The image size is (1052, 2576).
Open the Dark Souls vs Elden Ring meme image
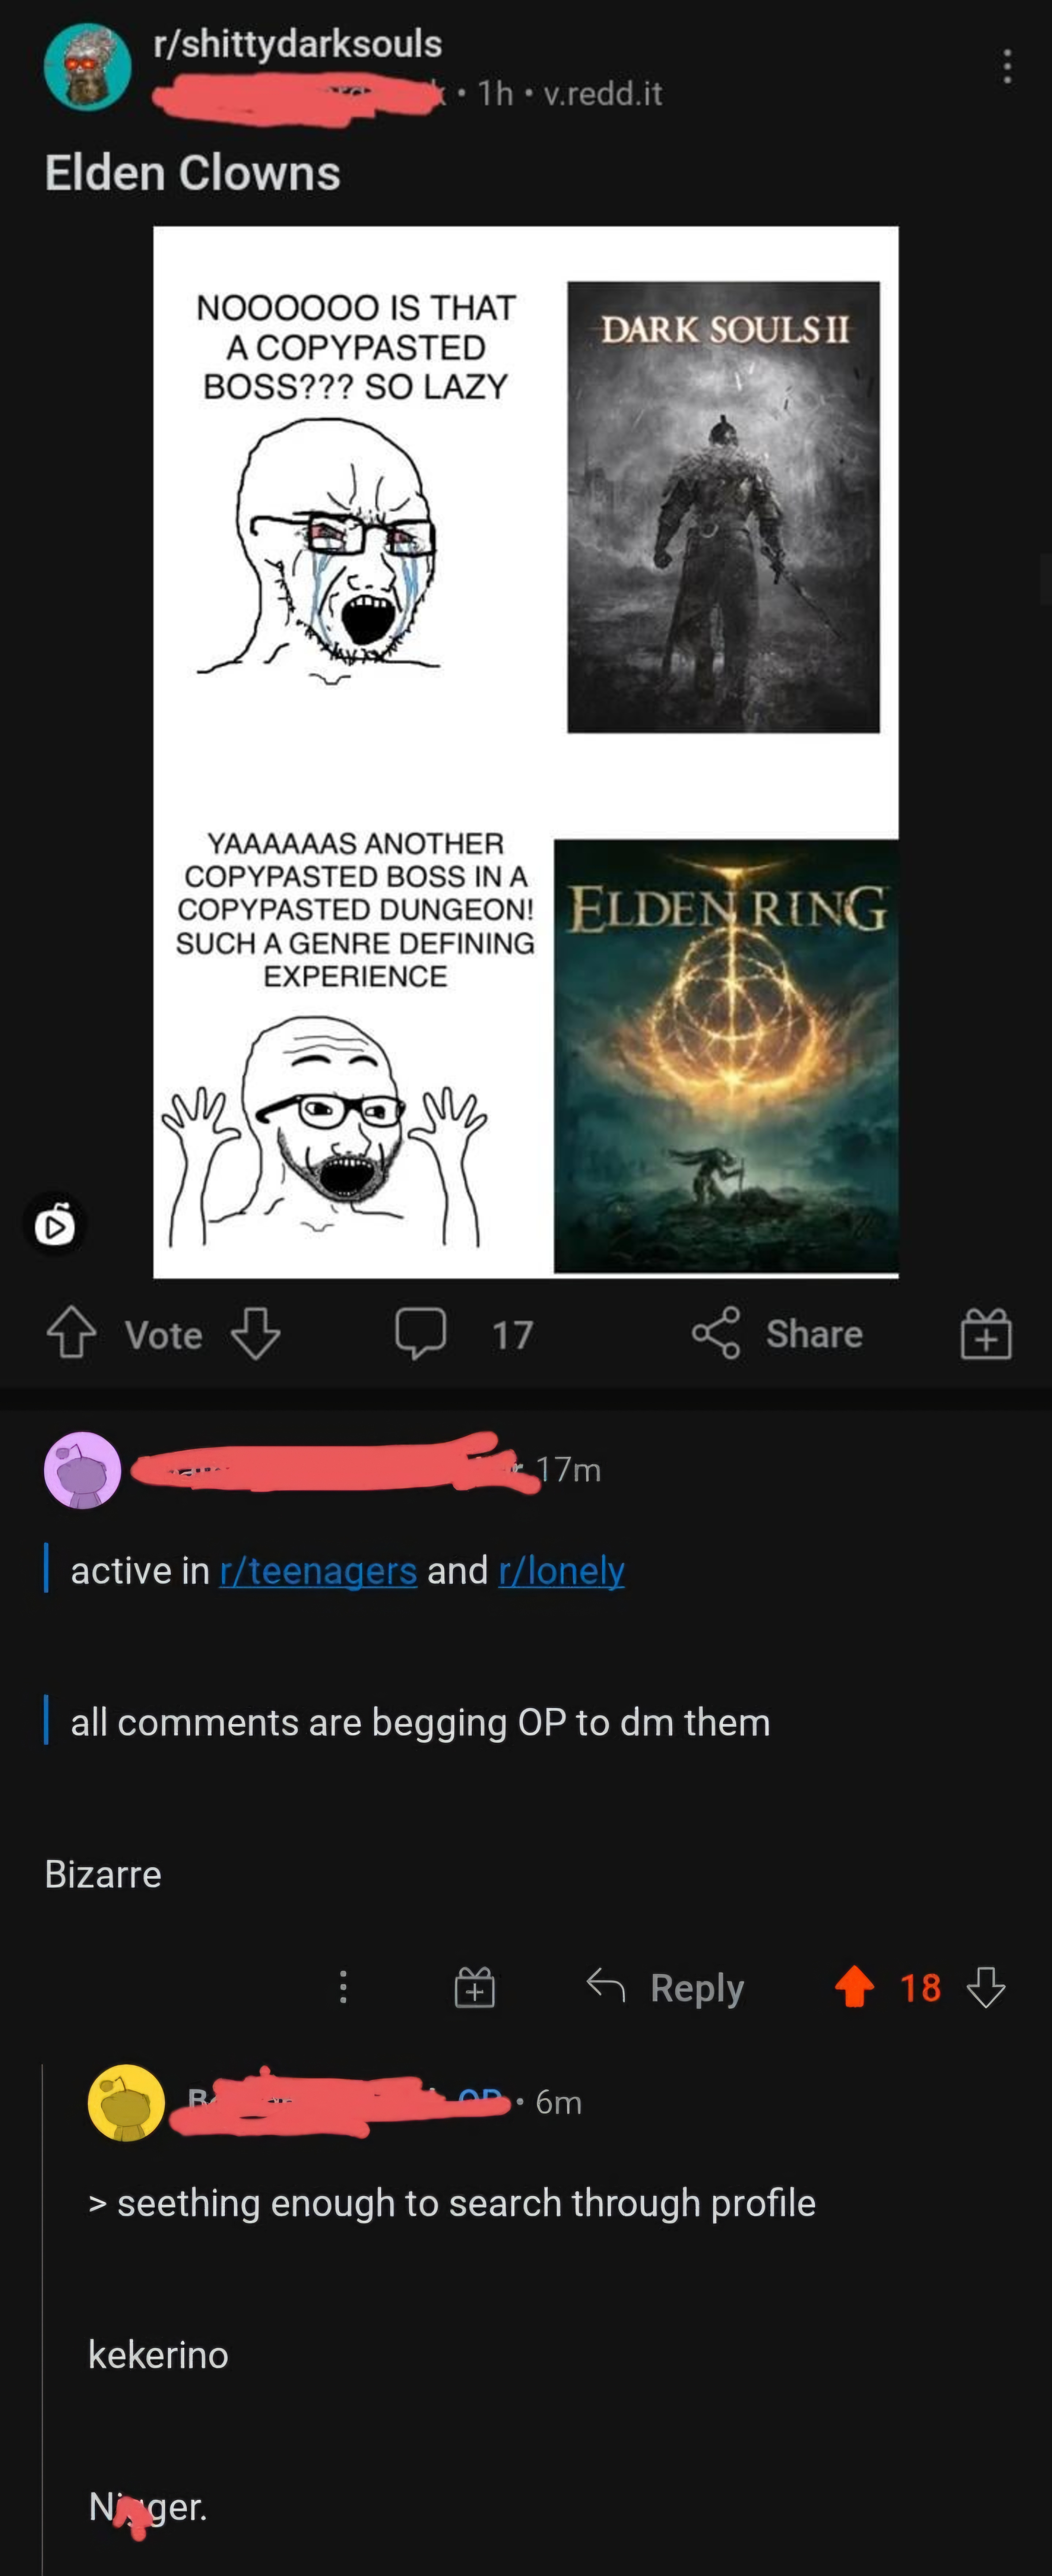point(526,752)
